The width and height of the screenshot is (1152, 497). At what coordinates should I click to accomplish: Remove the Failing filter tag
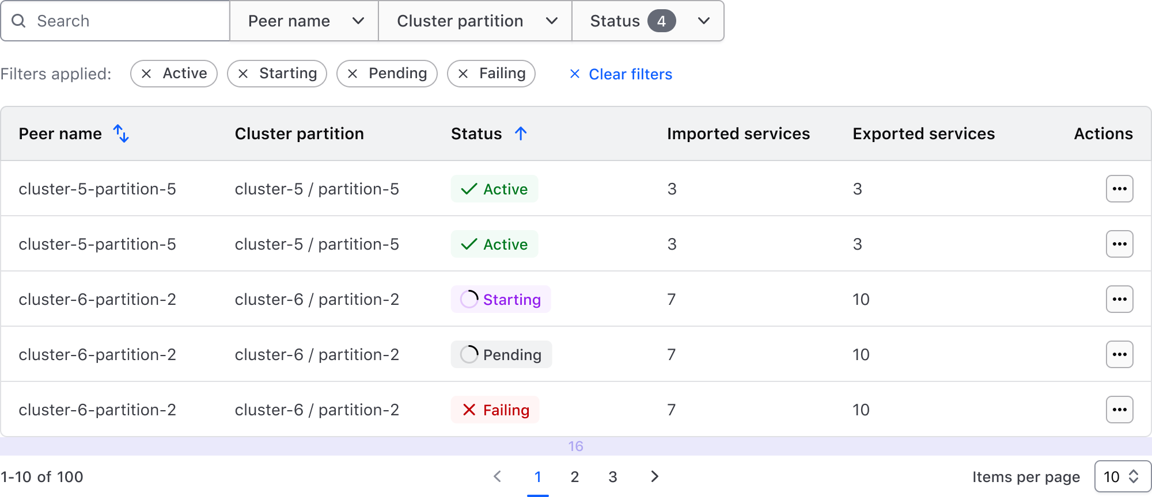463,74
